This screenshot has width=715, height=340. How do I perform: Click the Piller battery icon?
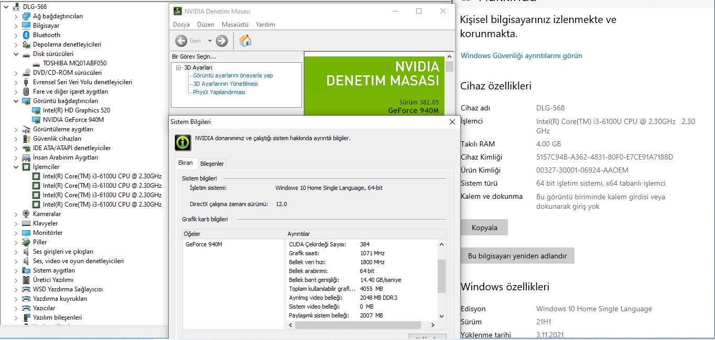(x=26, y=242)
